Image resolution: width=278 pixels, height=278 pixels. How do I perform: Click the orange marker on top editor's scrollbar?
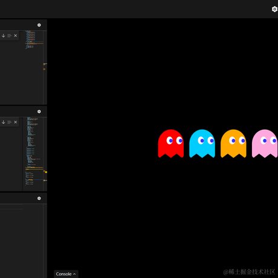coord(44,69)
